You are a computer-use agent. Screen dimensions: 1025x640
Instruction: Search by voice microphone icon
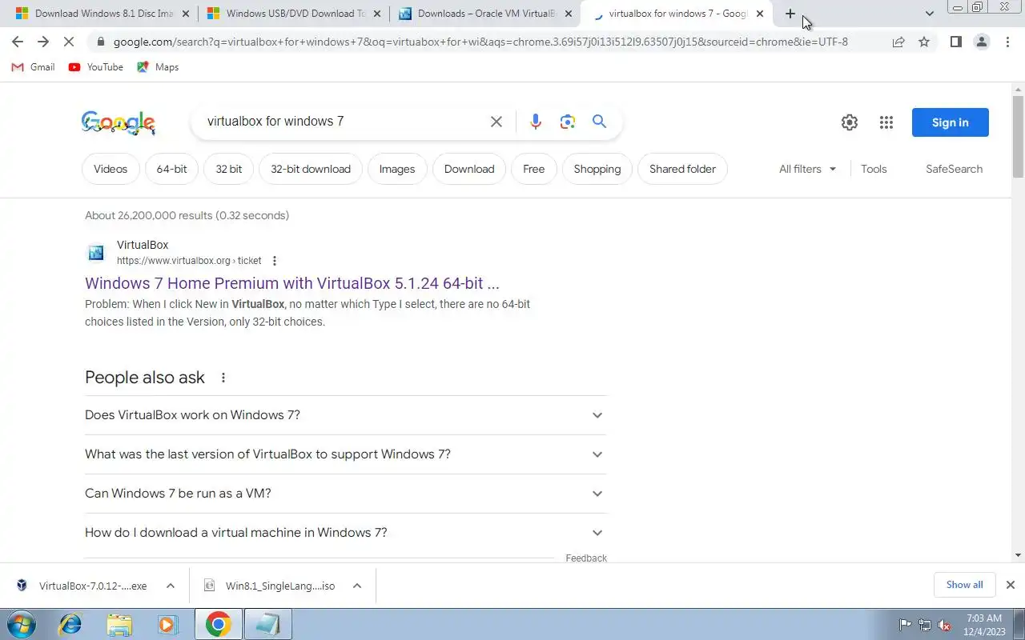click(x=536, y=122)
